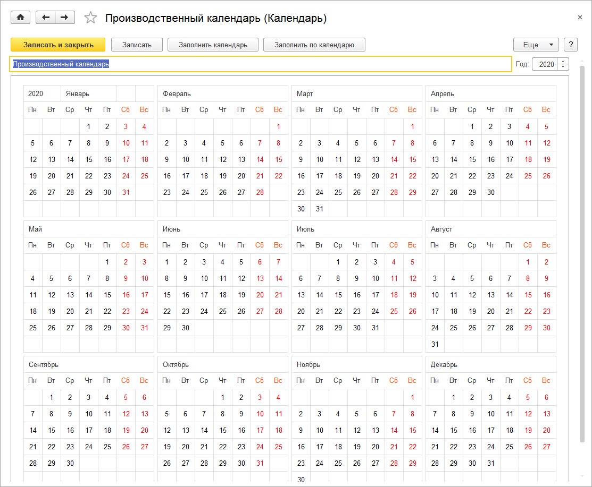592x487 pixels.
Task: Click Заполнить по календарю button
Action: click(314, 45)
